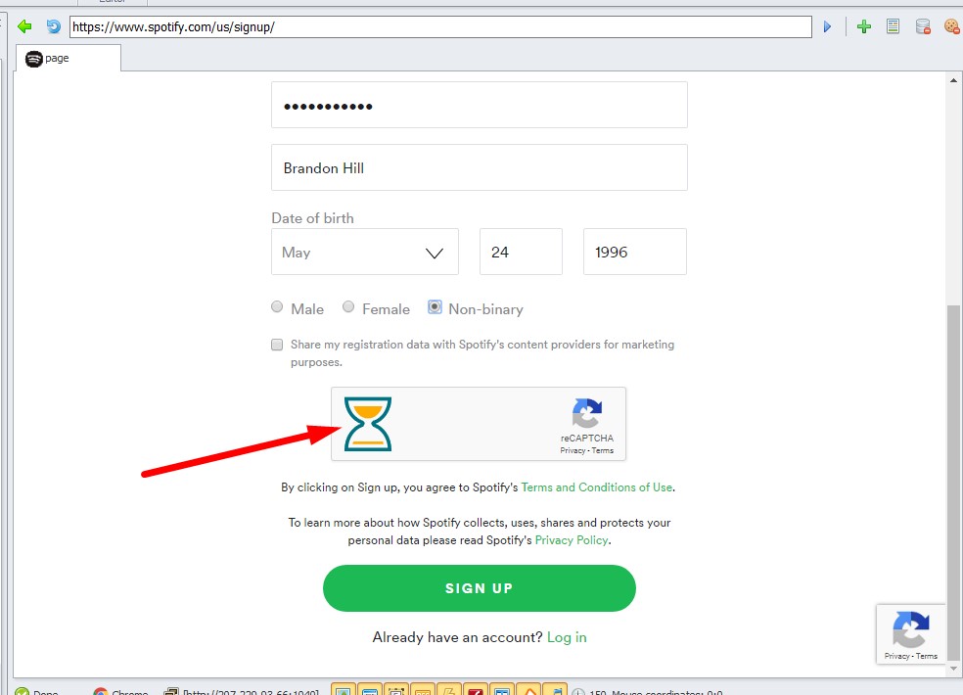Image resolution: width=963 pixels, height=695 pixels.
Task: Select the Male radio button
Action: [x=277, y=306]
